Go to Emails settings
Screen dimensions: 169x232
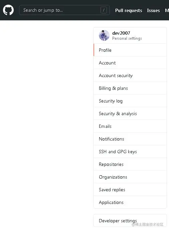[x=130, y=126]
